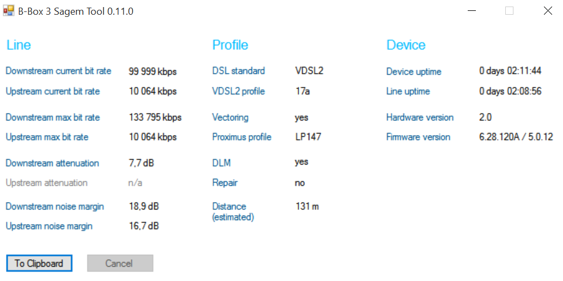Select the Profile section heading
This screenshot has height=281, width=563.
click(230, 45)
